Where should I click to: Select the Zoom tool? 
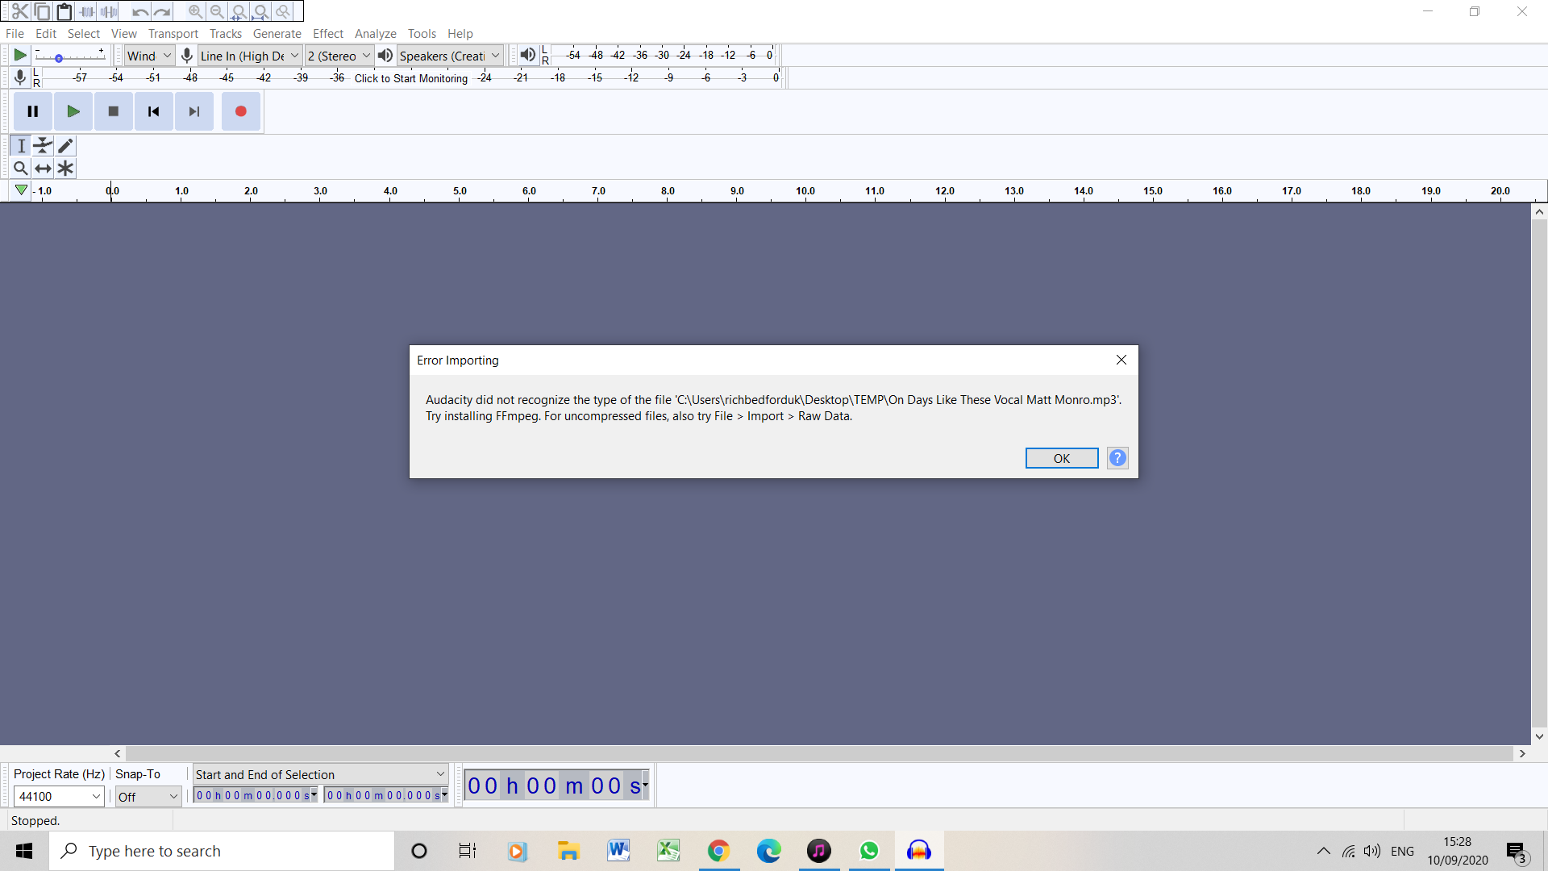pos(20,168)
